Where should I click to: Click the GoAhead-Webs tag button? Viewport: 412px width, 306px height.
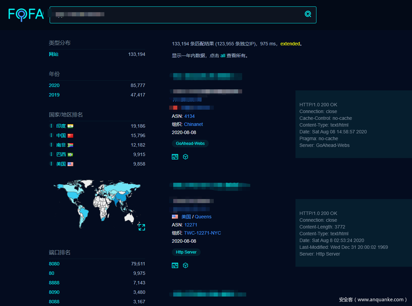click(x=190, y=144)
